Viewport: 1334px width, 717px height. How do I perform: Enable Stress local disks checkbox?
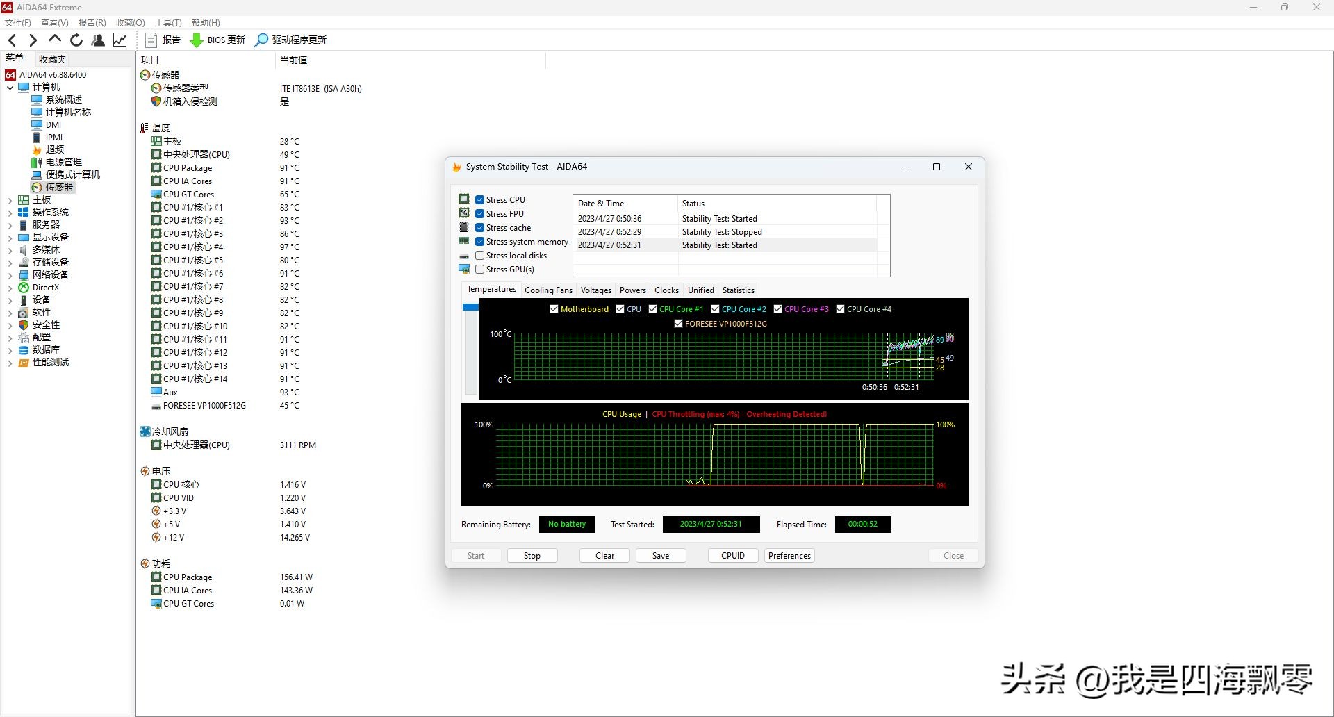tap(480, 256)
